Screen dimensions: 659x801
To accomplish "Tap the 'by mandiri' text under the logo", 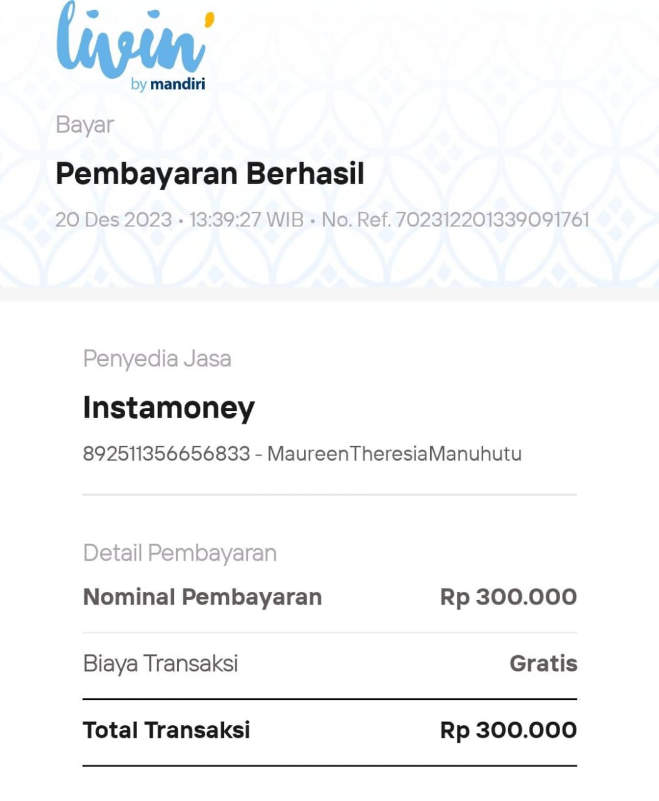I will coord(168,84).
